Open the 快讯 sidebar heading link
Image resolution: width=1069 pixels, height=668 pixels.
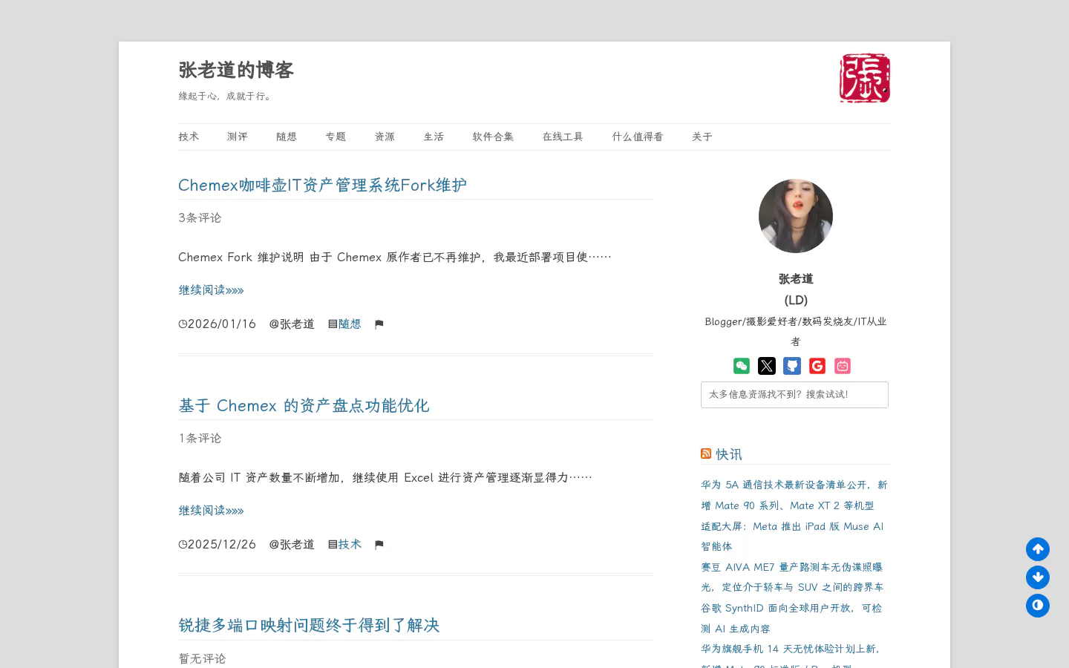729,454
